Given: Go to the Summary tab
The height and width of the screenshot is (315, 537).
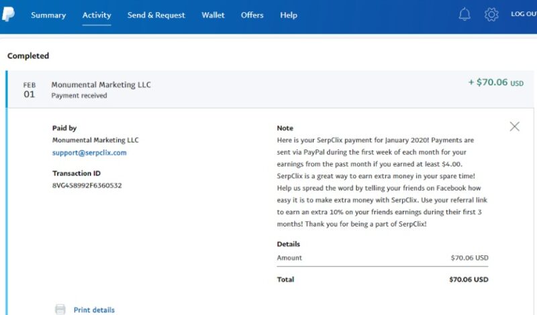Looking at the screenshot, I should click(x=48, y=15).
